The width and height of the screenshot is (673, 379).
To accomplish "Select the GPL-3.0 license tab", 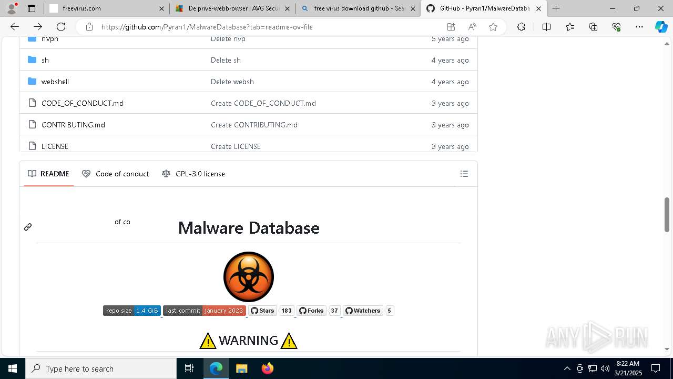I will pos(193,174).
